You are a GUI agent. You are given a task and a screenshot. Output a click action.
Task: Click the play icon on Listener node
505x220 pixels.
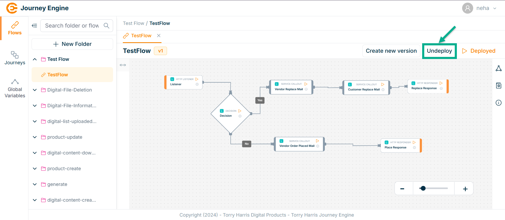click(x=197, y=79)
